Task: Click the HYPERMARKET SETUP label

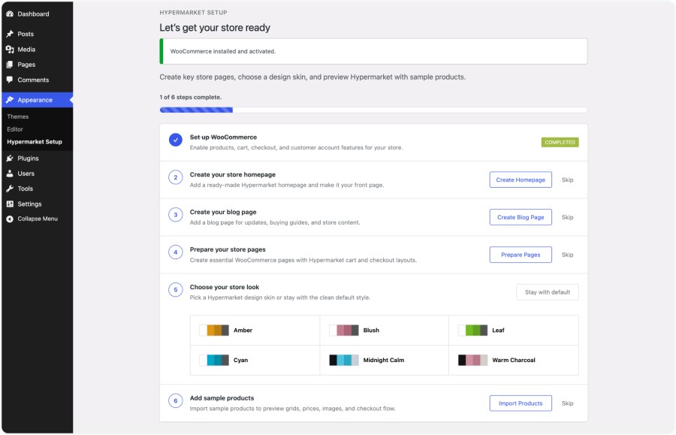Action: point(193,13)
